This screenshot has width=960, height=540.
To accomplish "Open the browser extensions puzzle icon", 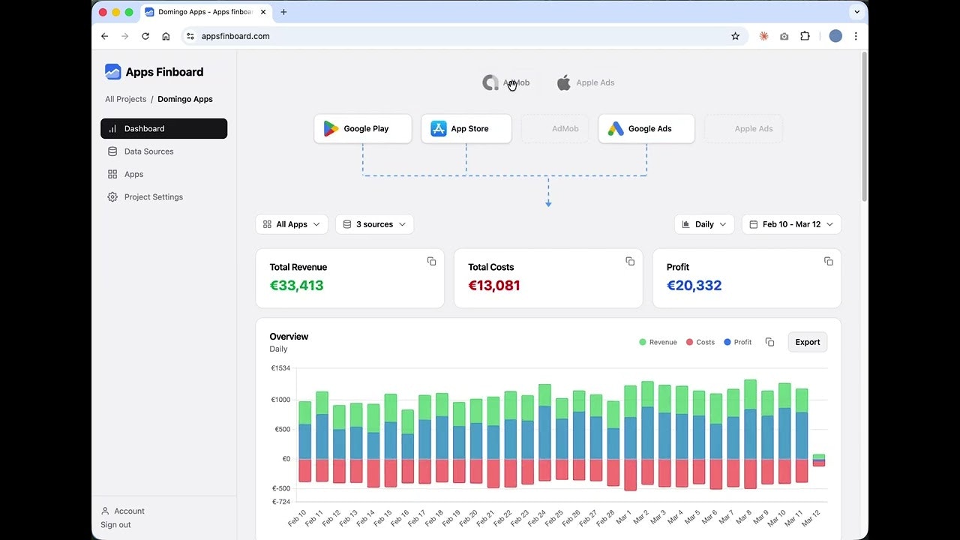I will (805, 36).
